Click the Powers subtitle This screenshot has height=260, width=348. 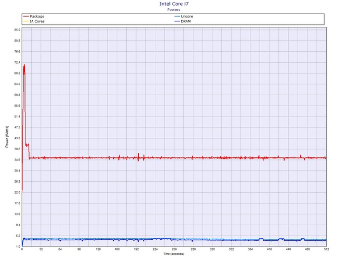[174, 10]
